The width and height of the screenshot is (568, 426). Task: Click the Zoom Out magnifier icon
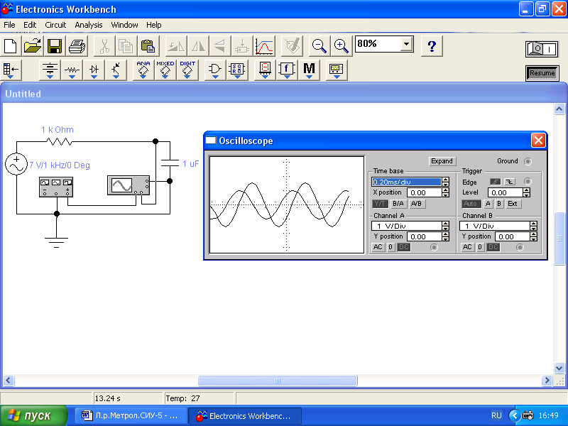[319, 46]
